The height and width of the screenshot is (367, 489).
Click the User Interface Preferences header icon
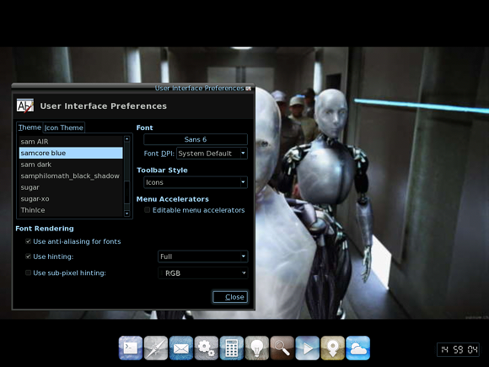coord(25,105)
